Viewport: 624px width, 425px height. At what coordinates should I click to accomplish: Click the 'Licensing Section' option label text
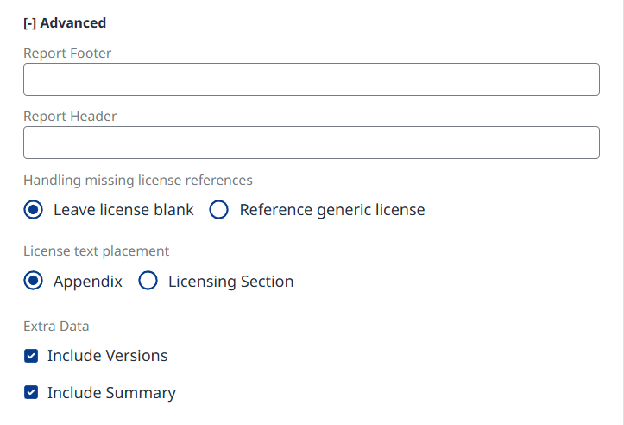230,282
